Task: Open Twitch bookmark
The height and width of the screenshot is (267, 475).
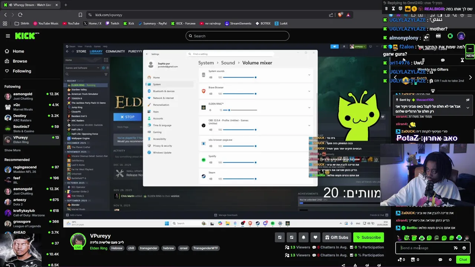Action: click(112, 23)
